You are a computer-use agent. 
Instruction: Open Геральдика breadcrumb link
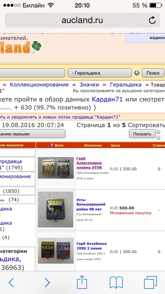pos(126,85)
